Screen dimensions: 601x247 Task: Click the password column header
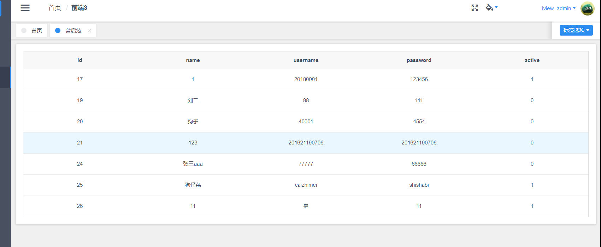pyautogui.click(x=419, y=60)
